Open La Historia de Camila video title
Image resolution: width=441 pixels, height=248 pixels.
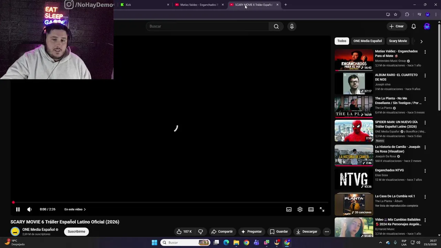tap(398, 149)
